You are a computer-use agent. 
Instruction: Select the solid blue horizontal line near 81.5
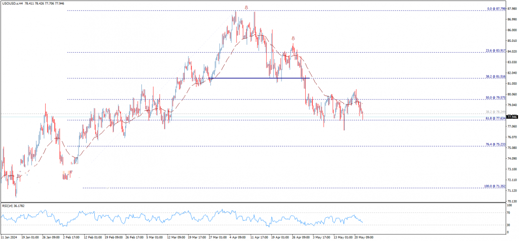pyautogui.click(x=259, y=78)
